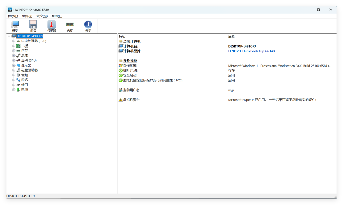
Task: Click the monitor icon beside 计算机品牌
Action: [121, 51]
